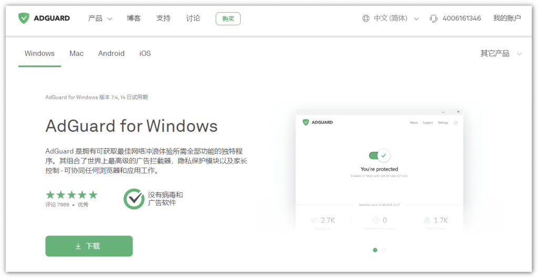Open 我的账户 link
This screenshot has height=278, width=538.
point(507,18)
